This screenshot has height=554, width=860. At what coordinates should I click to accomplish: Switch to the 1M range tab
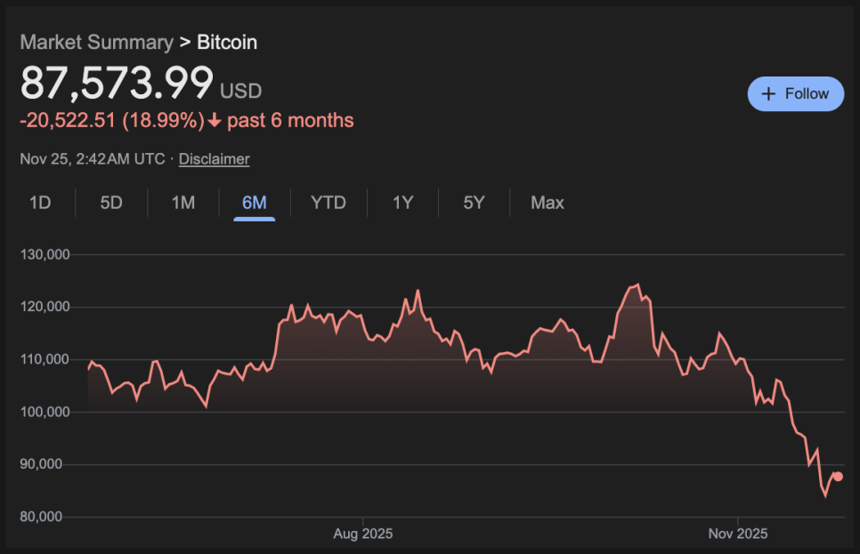click(x=183, y=203)
